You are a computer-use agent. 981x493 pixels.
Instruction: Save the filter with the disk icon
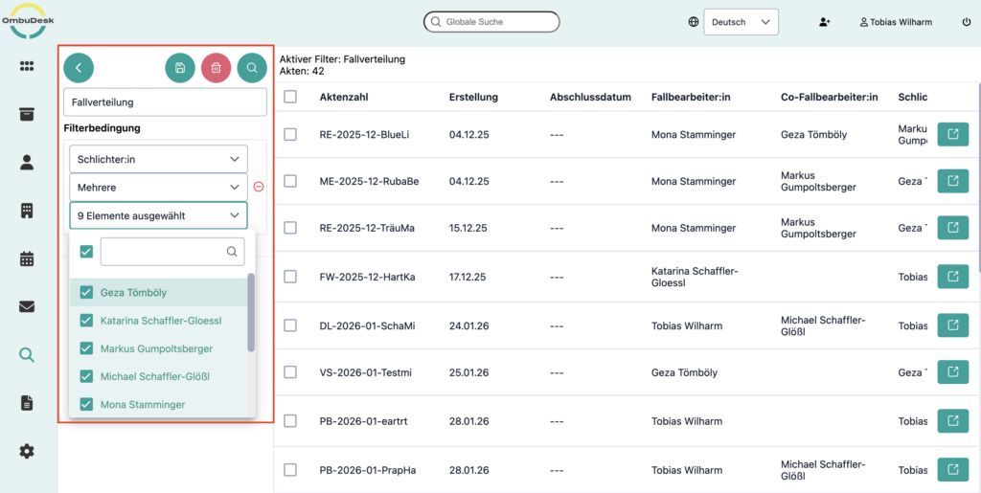[x=179, y=68]
